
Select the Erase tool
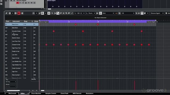61,13
